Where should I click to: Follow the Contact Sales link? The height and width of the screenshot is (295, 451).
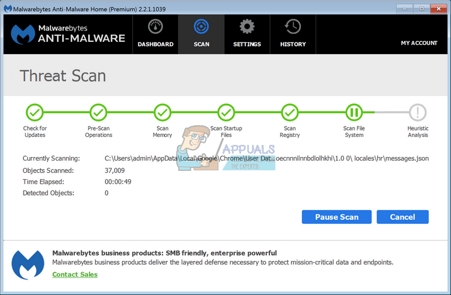coord(75,274)
